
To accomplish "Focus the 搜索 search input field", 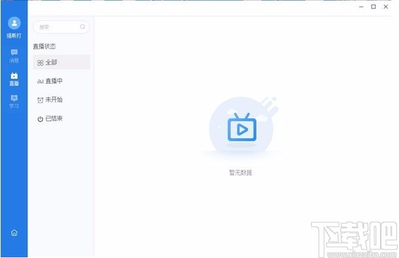I will 61,27.
